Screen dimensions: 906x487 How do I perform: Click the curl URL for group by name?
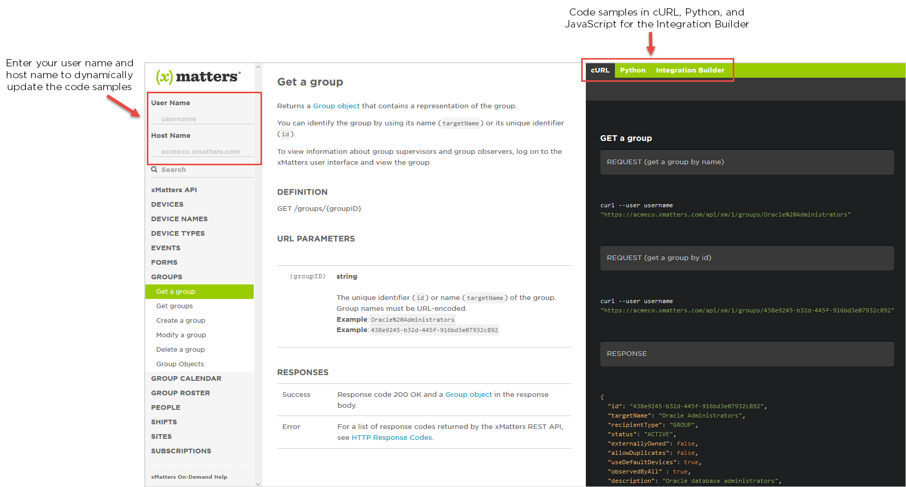tap(725, 215)
